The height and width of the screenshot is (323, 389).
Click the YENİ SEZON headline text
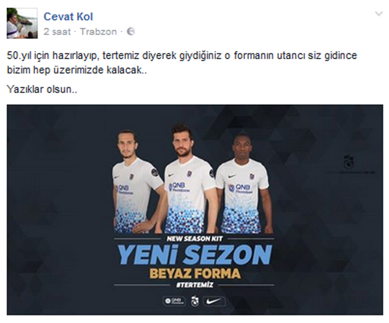point(195,255)
